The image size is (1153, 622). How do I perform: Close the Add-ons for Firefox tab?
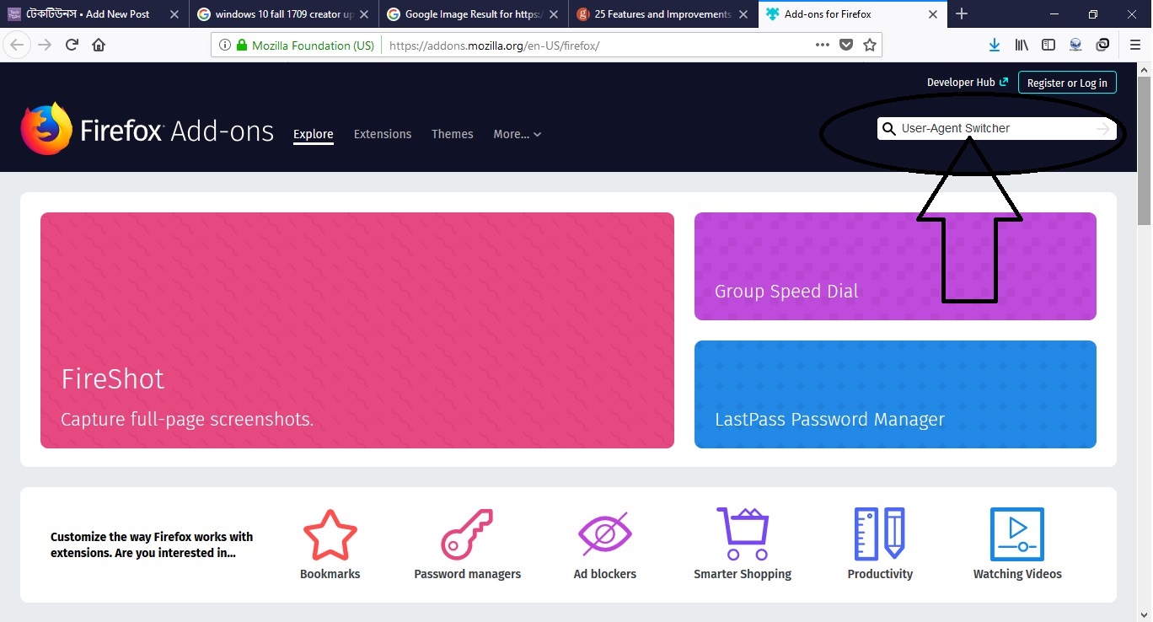tap(933, 14)
